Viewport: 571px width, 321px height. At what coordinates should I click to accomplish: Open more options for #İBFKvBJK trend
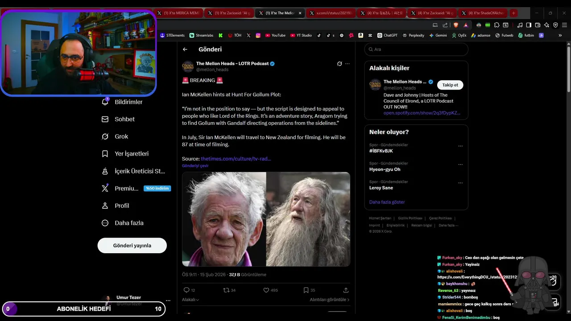(460, 146)
